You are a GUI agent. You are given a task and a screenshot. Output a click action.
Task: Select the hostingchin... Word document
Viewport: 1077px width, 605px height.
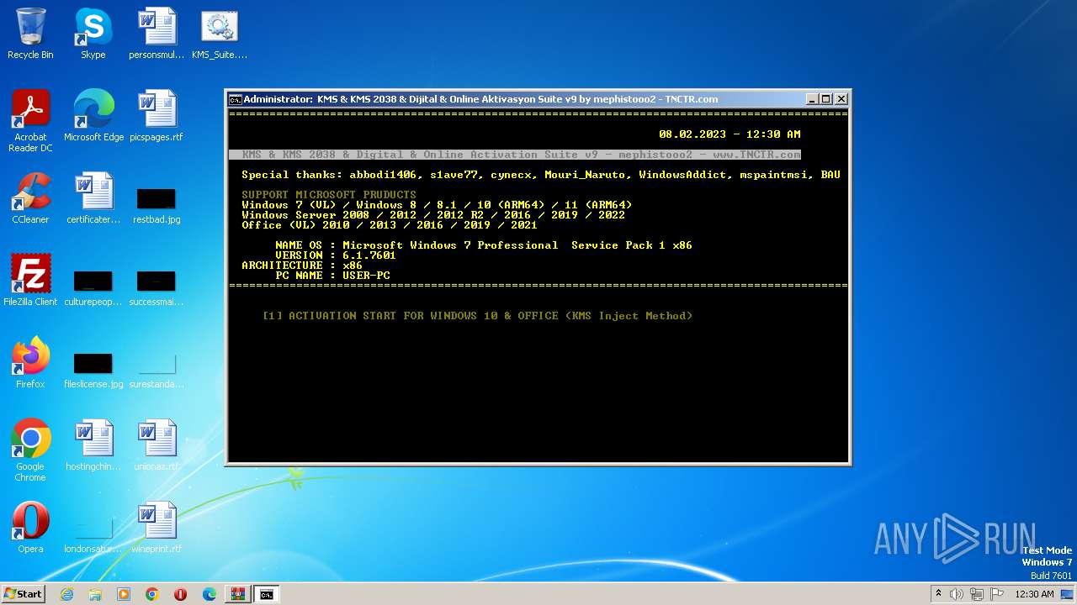click(93, 445)
